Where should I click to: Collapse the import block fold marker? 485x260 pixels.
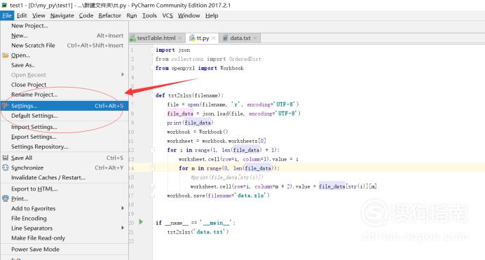click(x=152, y=49)
